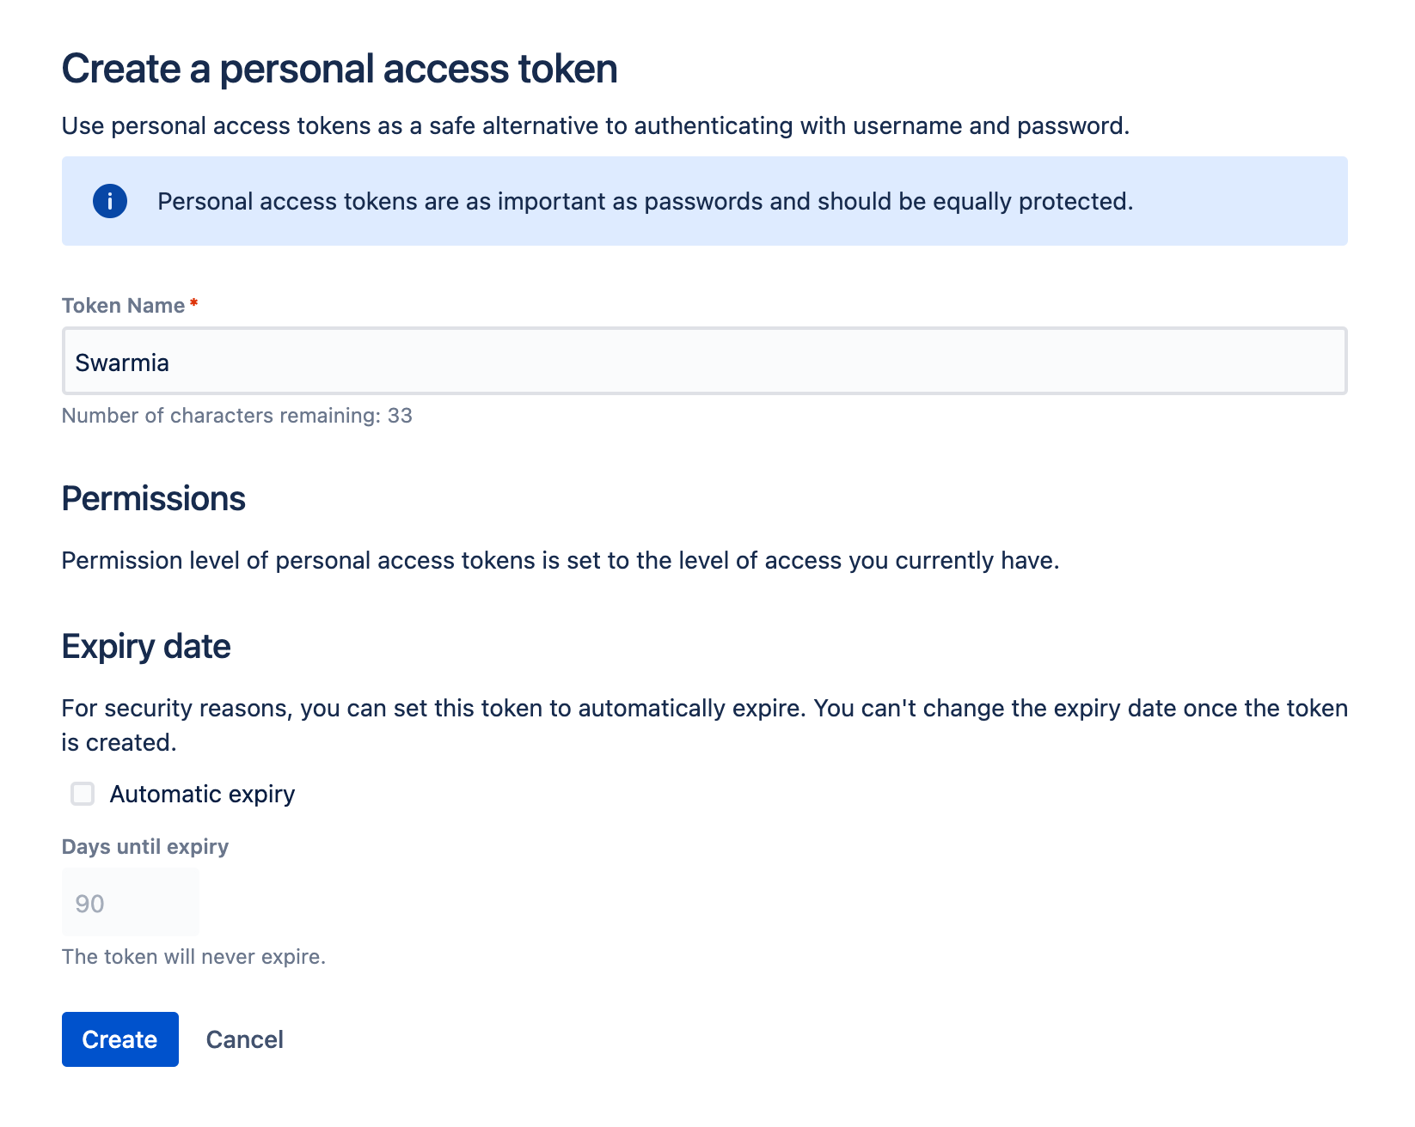Click the Token Name field label
Image resolution: width=1415 pixels, height=1127 pixels.
[123, 306]
